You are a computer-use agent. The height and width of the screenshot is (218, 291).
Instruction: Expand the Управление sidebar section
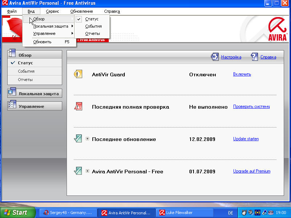click(x=35, y=106)
